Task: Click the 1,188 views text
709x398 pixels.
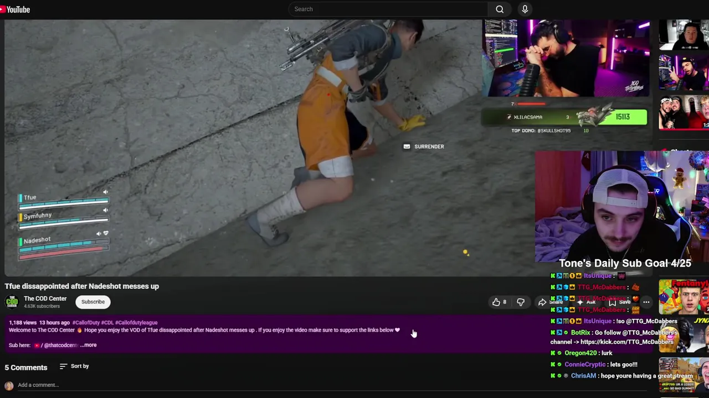Action: click(23, 322)
